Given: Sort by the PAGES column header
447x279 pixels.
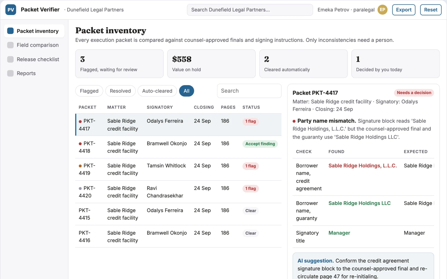Looking at the screenshot, I should pyautogui.click(x=228, y=107).
